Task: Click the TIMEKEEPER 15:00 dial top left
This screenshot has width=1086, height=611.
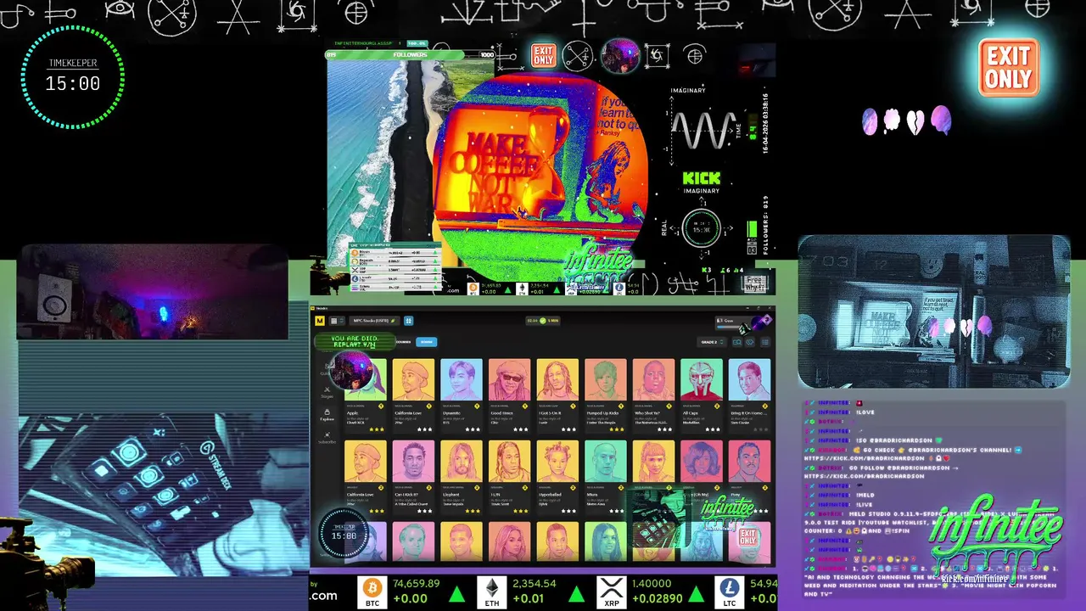Action: click(x=73, y=77)
